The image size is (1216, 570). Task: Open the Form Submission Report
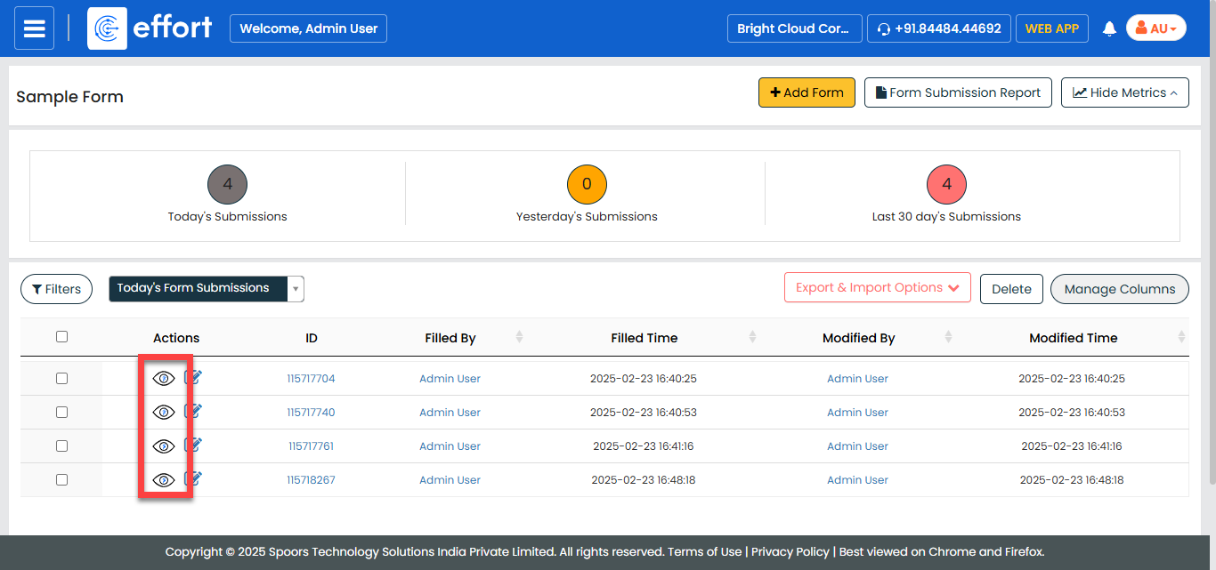coord(958,92)
